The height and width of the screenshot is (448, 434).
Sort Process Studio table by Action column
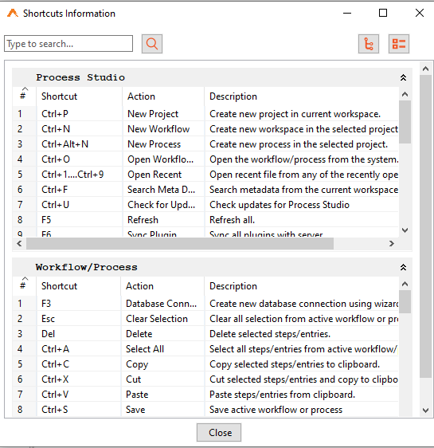tap(163, 96)
